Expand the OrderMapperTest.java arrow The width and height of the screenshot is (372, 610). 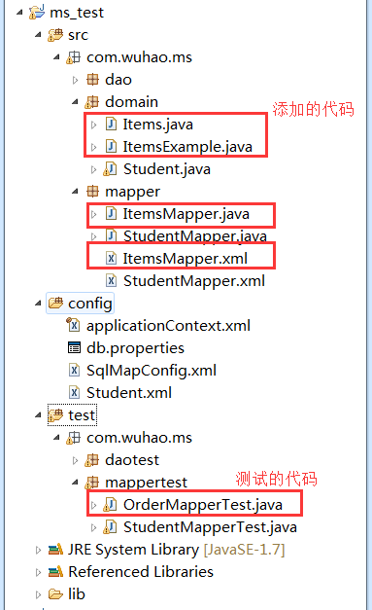[x=93, y=505]
